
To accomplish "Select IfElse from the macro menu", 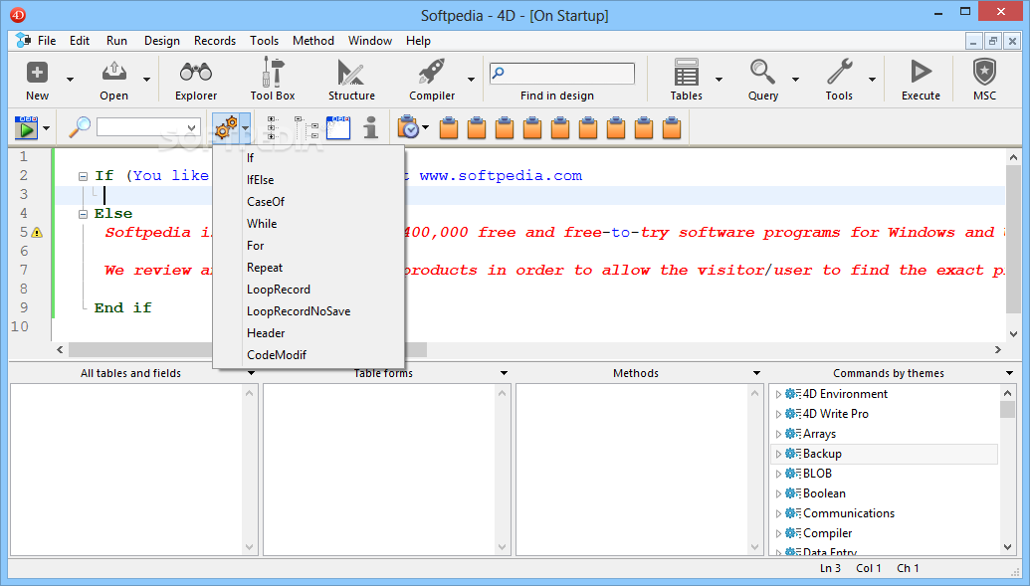I will click(309, 180).
